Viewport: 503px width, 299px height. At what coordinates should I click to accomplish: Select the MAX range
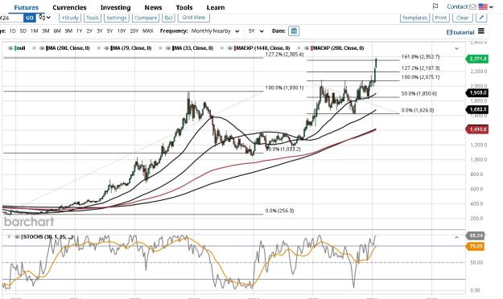point(148,31)
